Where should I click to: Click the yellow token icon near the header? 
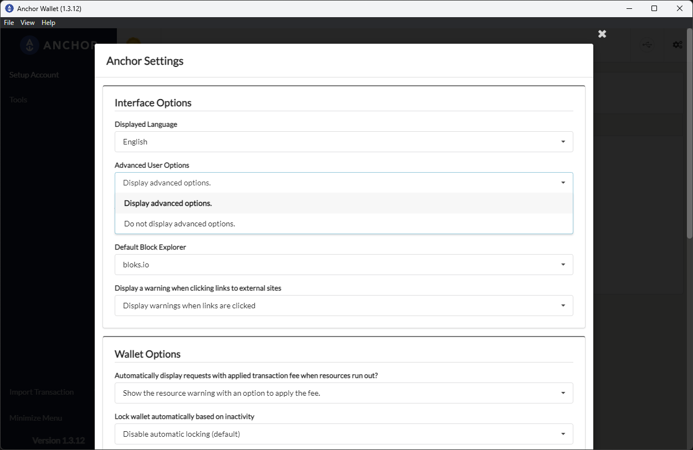[x=133, y=42]
